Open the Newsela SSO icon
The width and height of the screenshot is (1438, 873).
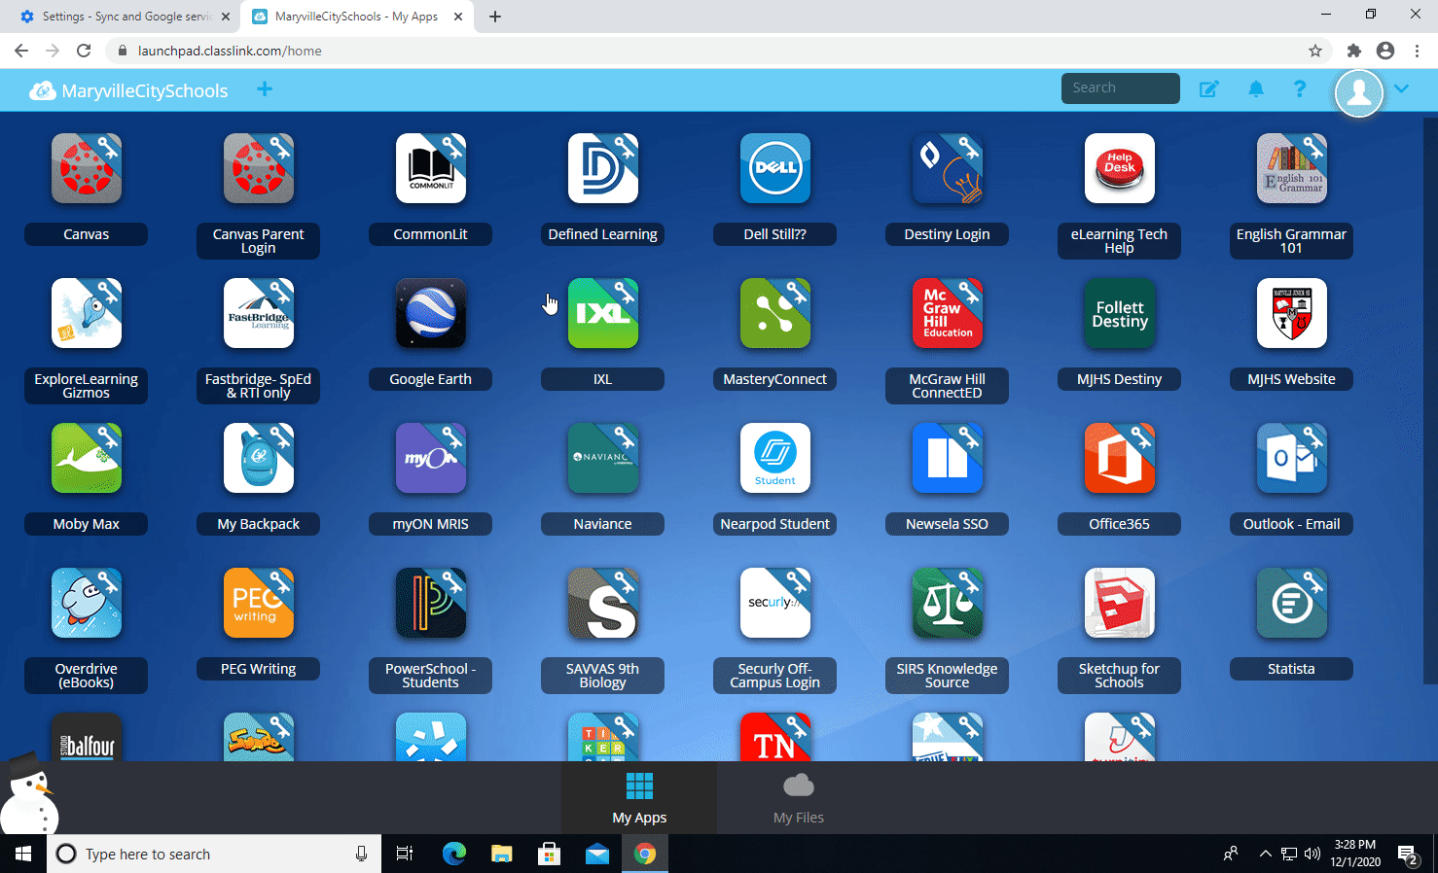[948, 458]
